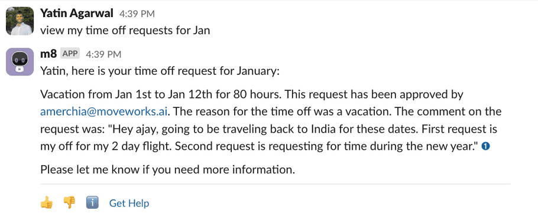Open the blue info icon
This screenshot has width=538, height=217.
click(92, 203)
